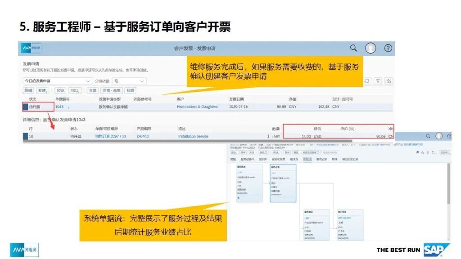461x259 pixels.
Task: Open the 导出 dropdown button
Action: (75, 90)
